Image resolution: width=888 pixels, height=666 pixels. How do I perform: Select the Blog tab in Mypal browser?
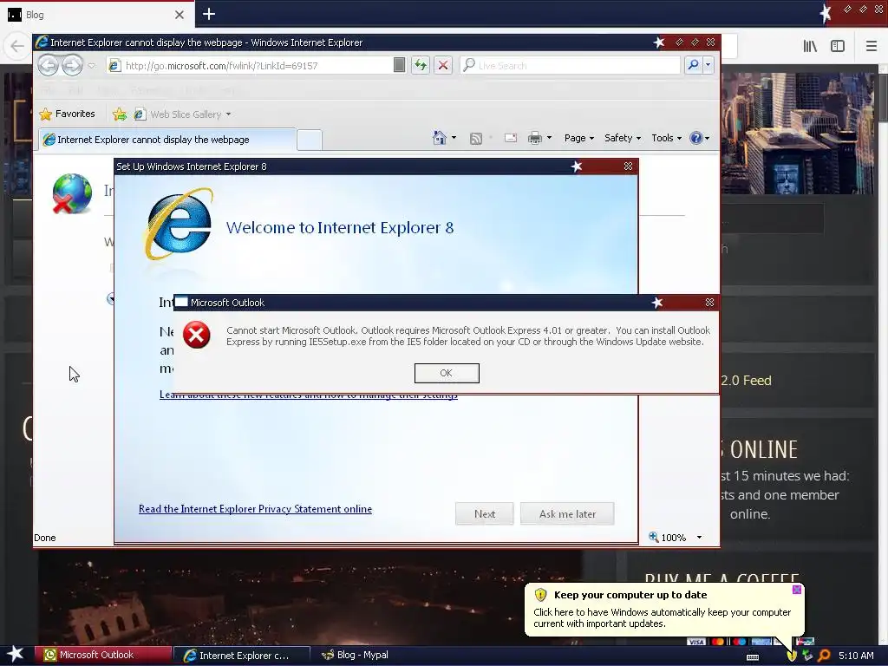(96, 15)
